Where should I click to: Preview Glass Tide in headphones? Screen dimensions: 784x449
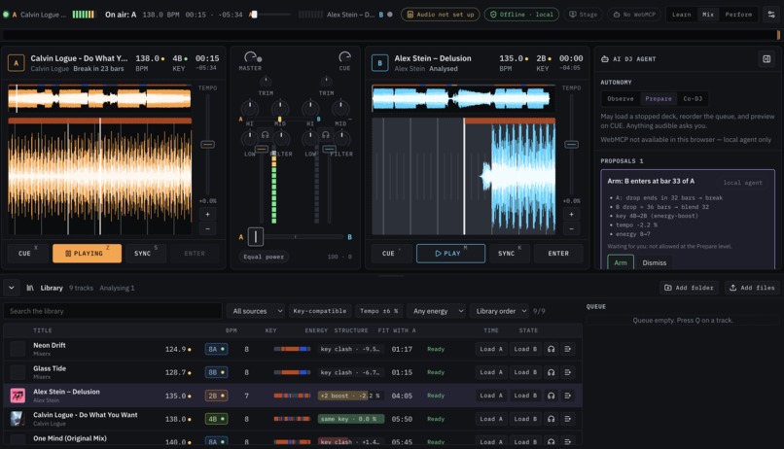[x=551, y=372]
